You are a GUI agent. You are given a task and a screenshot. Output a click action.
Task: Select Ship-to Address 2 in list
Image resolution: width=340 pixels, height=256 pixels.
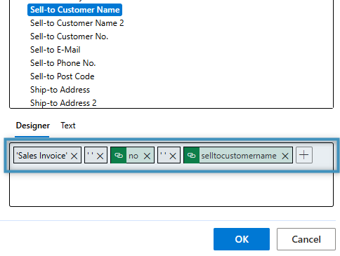pyautogui.click(x=63, y=103)
